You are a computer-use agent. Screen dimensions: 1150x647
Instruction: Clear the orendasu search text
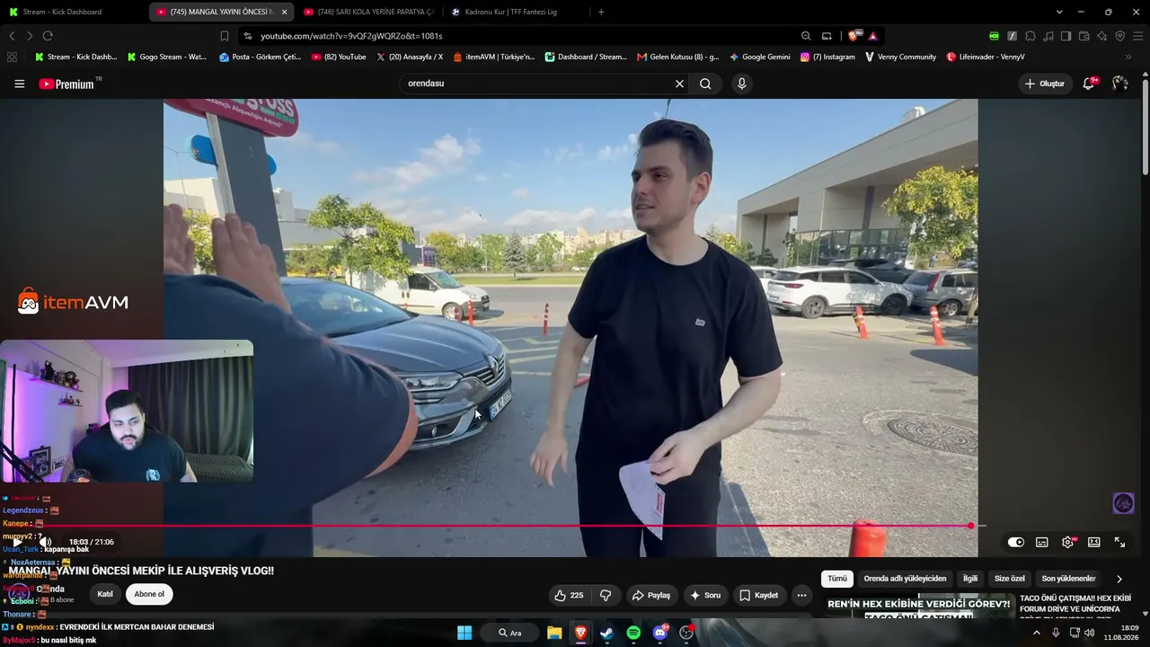point(679,84)
